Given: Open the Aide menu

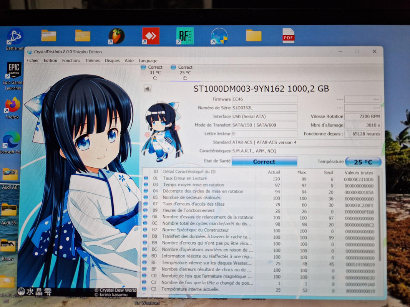Looking at the screenshot, I should [129, 60].
